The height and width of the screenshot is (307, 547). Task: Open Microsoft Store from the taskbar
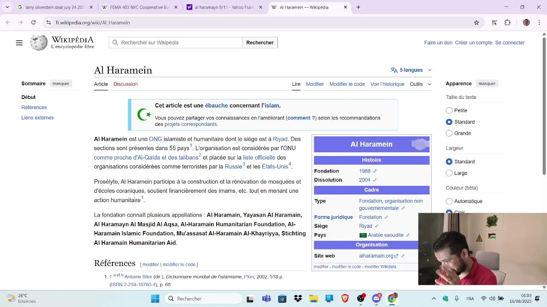tap(282, 298)
